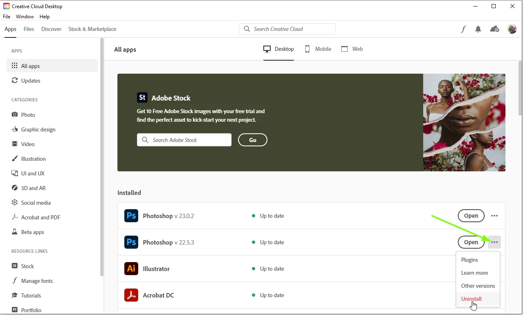
Task: Click the Installed section heading
Action: tap(129, 193)
